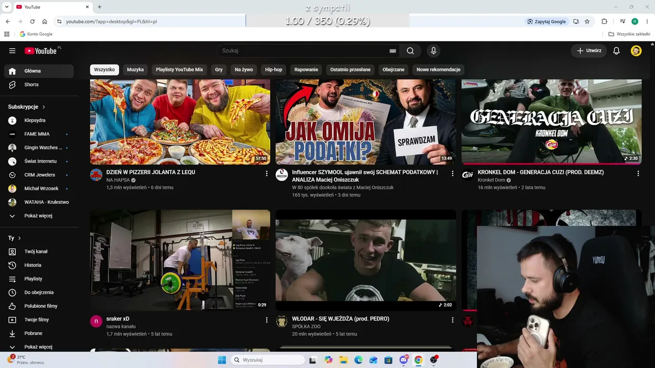The image size is (655, 368).
Task: Open Discord from the taskbar
Action: (x=404, y=360)
